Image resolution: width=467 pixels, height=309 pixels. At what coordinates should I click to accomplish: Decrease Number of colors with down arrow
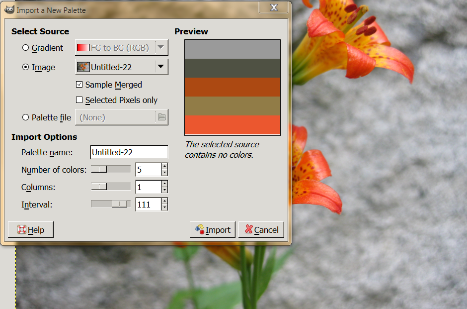click(x=165, y=173)
